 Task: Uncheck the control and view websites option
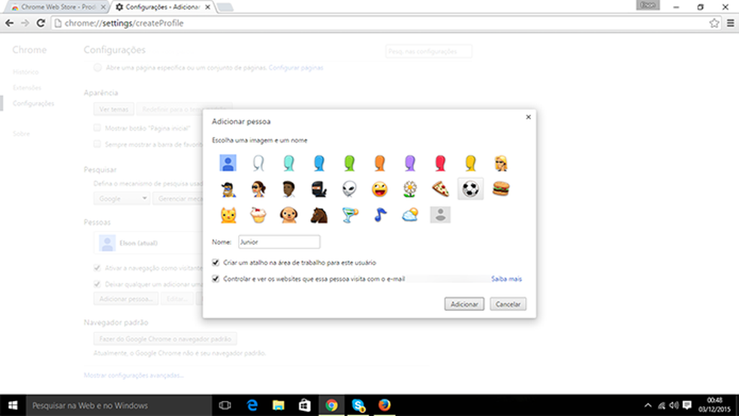coord(216,279)
